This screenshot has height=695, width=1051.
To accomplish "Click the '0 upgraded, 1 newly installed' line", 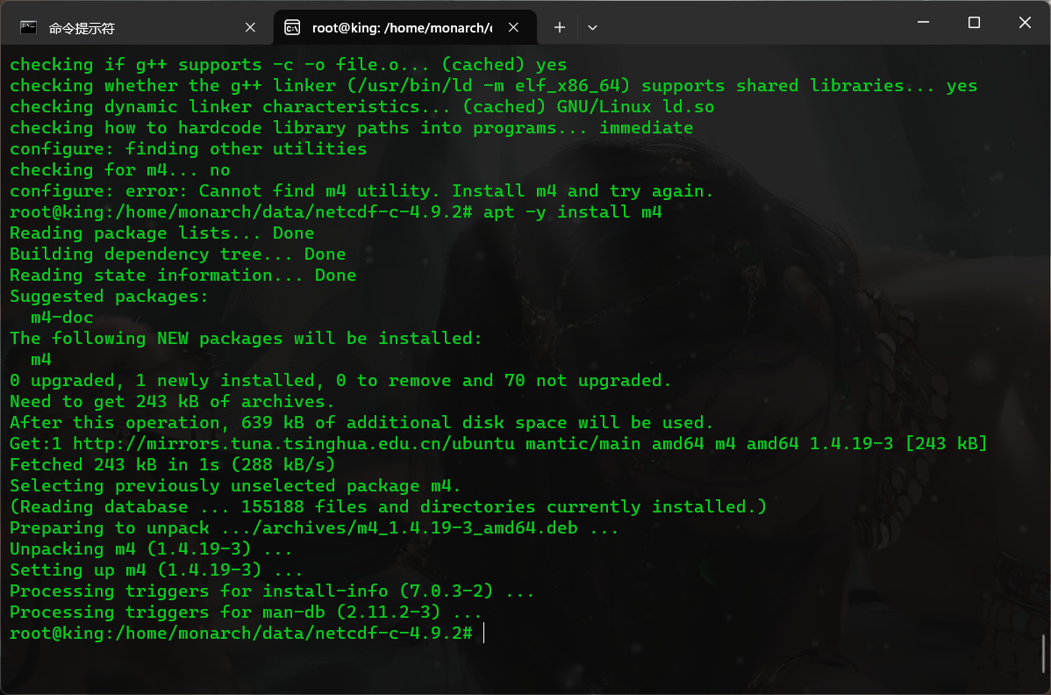I will coord(340,381).
